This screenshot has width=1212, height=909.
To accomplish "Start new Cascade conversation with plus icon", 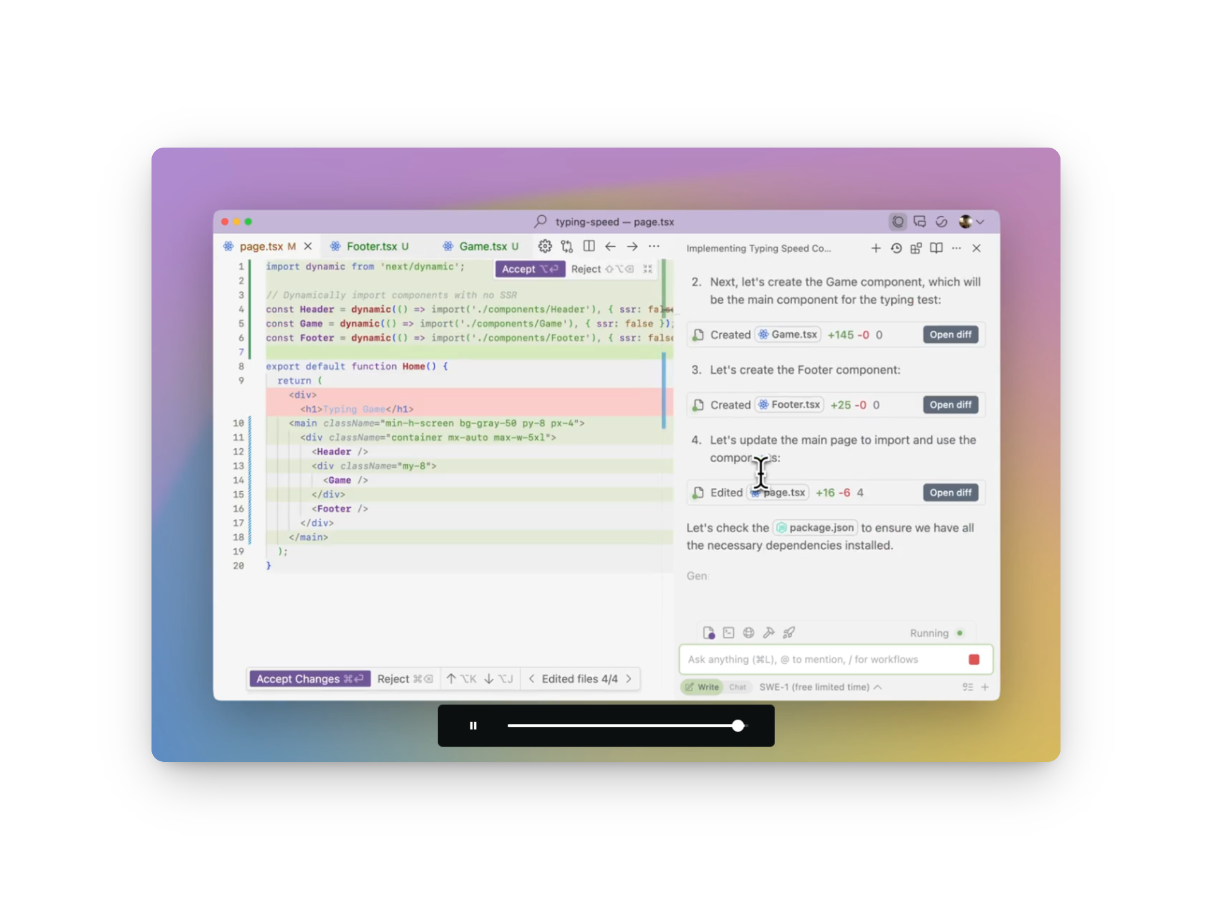I will click(876, 248).
